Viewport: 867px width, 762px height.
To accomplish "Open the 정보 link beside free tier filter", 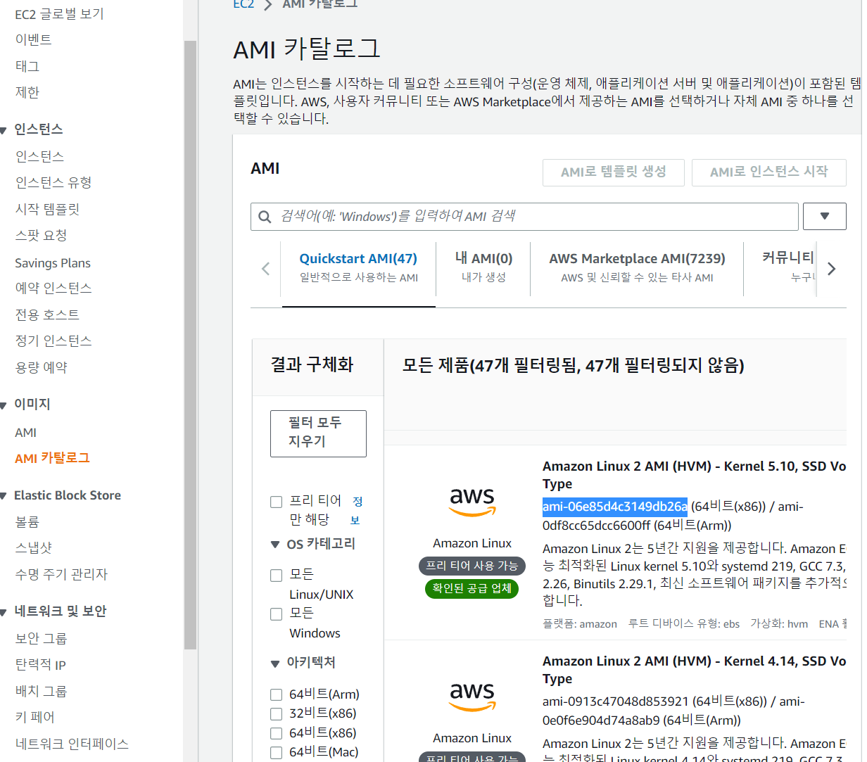I will 357,511.
